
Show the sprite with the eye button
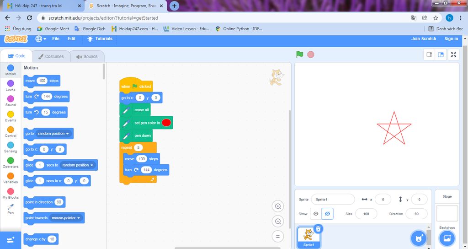(316, 214)
